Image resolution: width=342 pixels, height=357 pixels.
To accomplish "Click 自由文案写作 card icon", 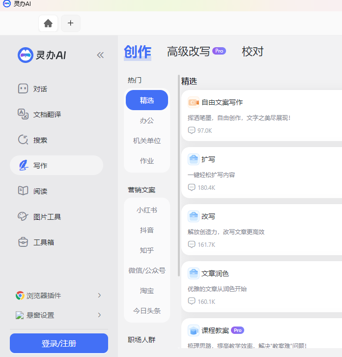I will coord(194,102).
